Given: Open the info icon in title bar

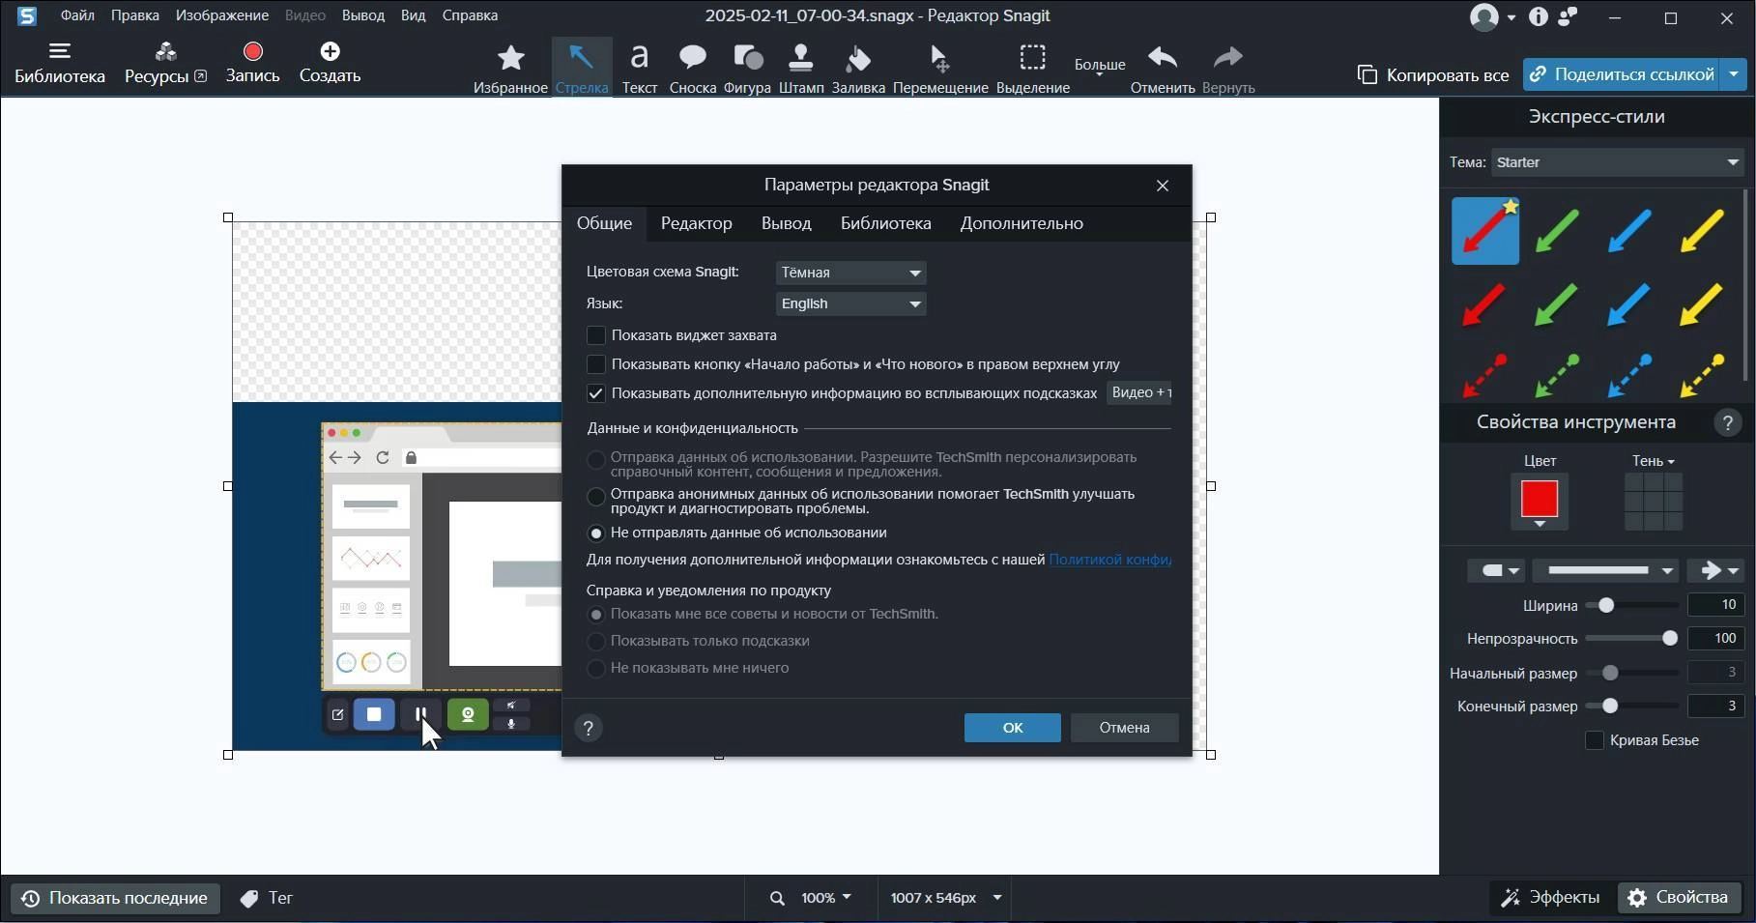Looking at the screenshot, I should pos(1539,16).
